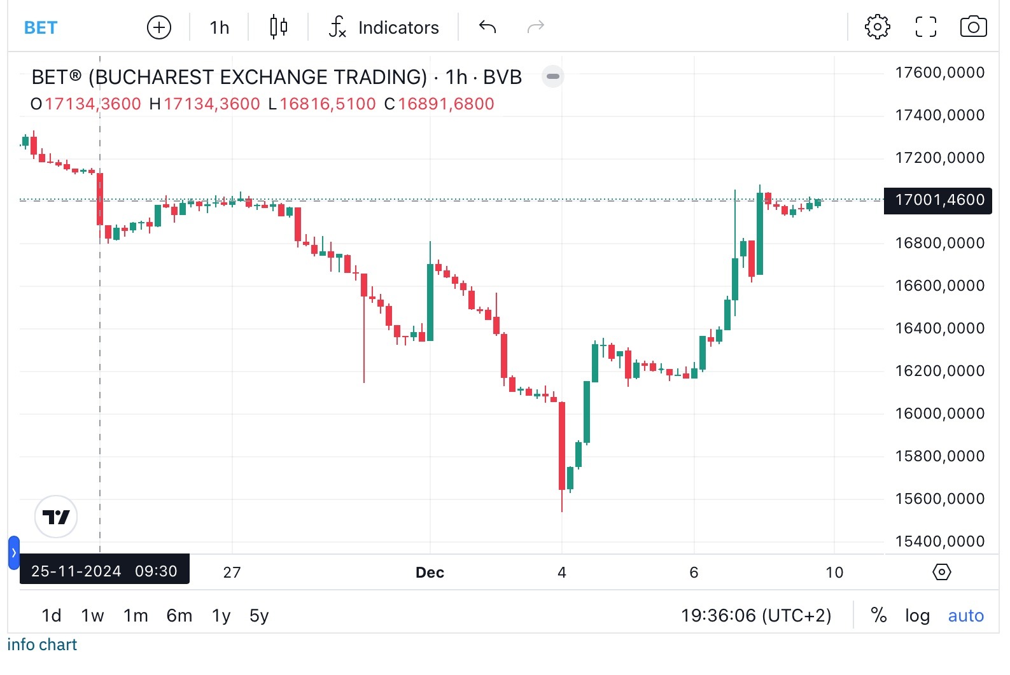Click the 19:36:06 (UTC+2) timezone clock

[x=756, y=615]
